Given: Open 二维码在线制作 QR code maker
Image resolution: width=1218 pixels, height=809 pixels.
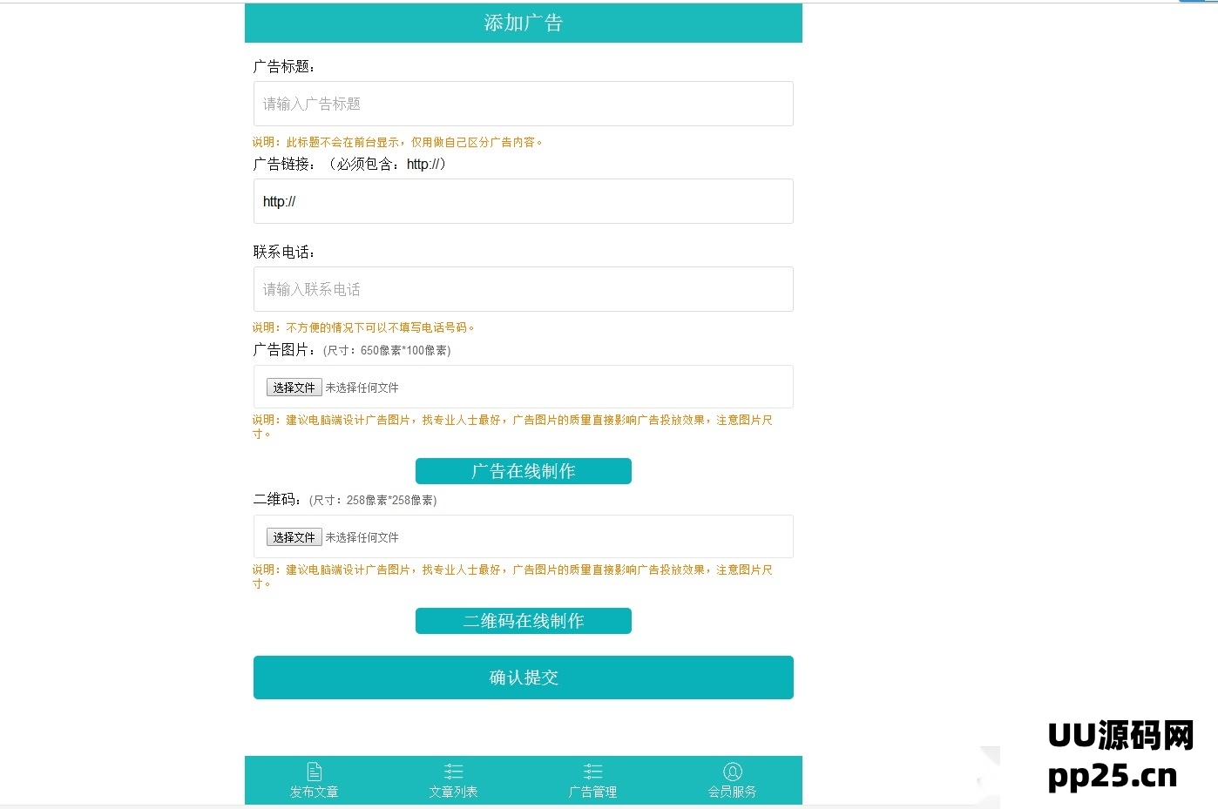Looking at the screenshot, I should tap(523, 621).
